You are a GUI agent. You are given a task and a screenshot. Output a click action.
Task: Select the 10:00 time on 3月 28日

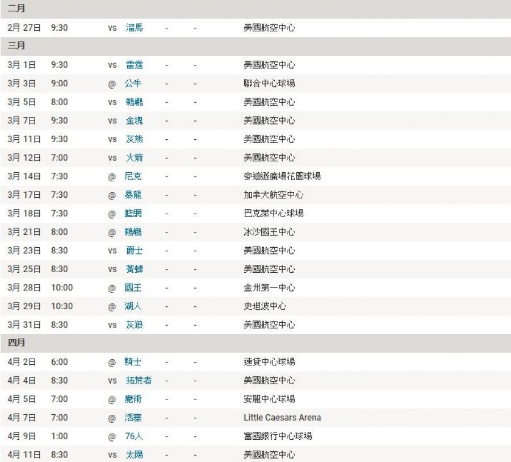pyautogui.click(x=62, y=288)
